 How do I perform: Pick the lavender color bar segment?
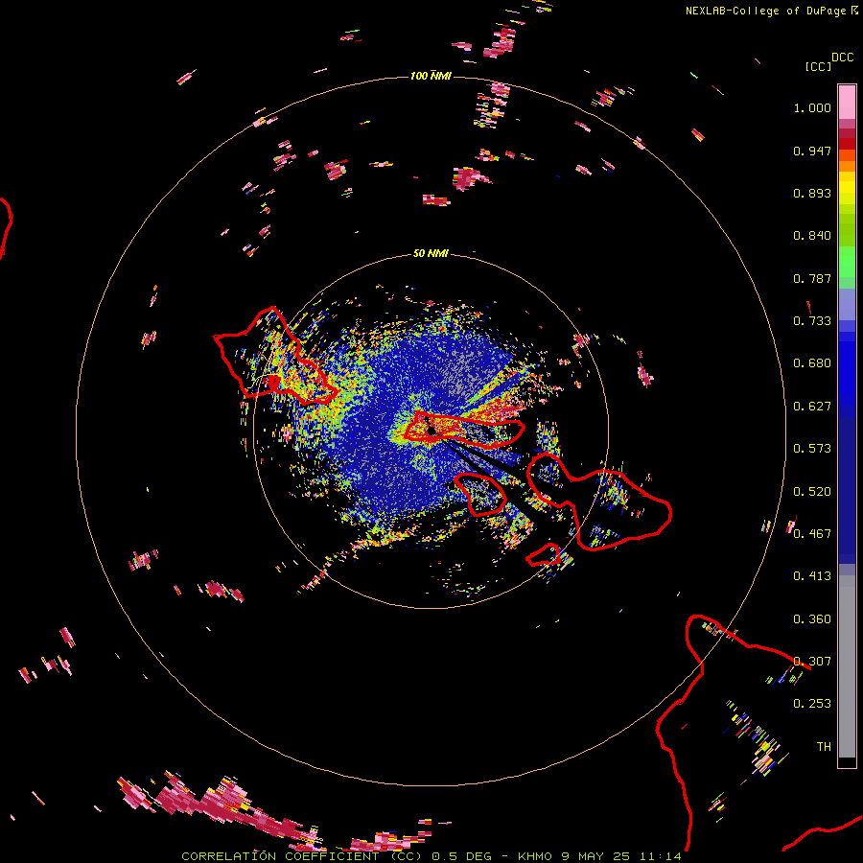click(x=847, y=304)
